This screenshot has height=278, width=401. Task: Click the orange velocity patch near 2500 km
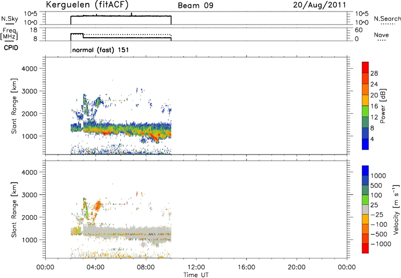pyautogui.click(x=98, y=205)
